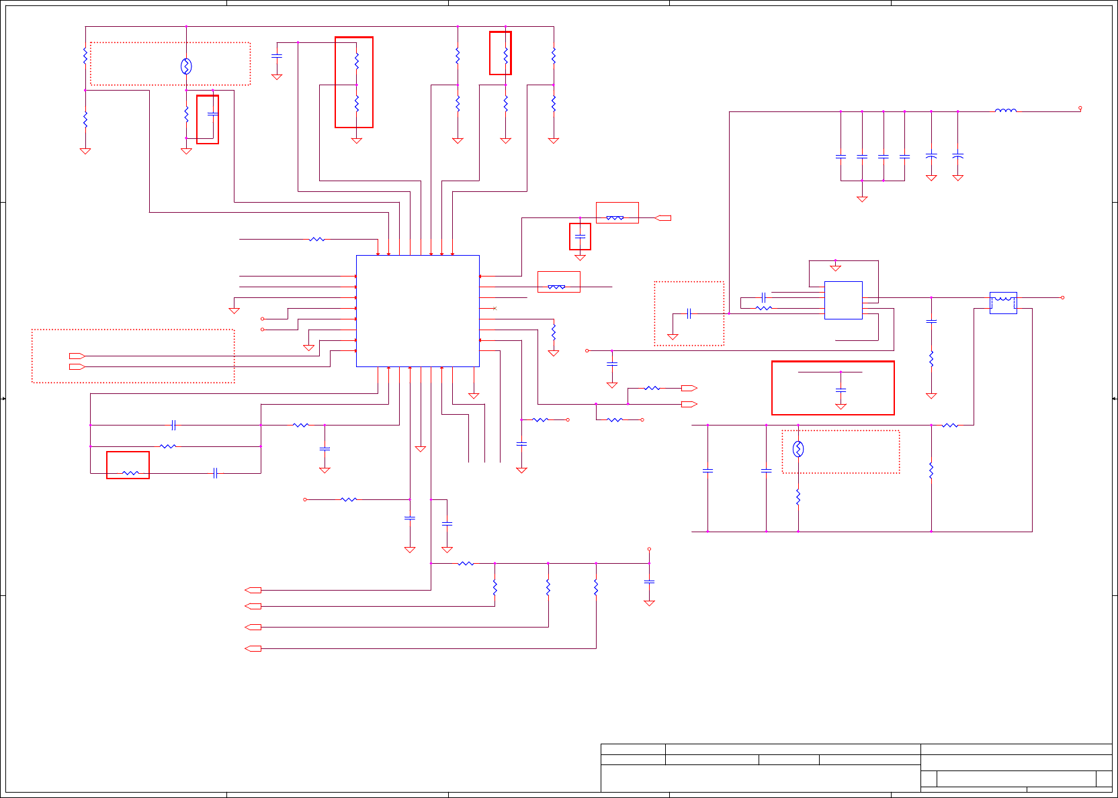Select the large blue IC block
This screenshot has height=798, width=1118.
[418, 311]
